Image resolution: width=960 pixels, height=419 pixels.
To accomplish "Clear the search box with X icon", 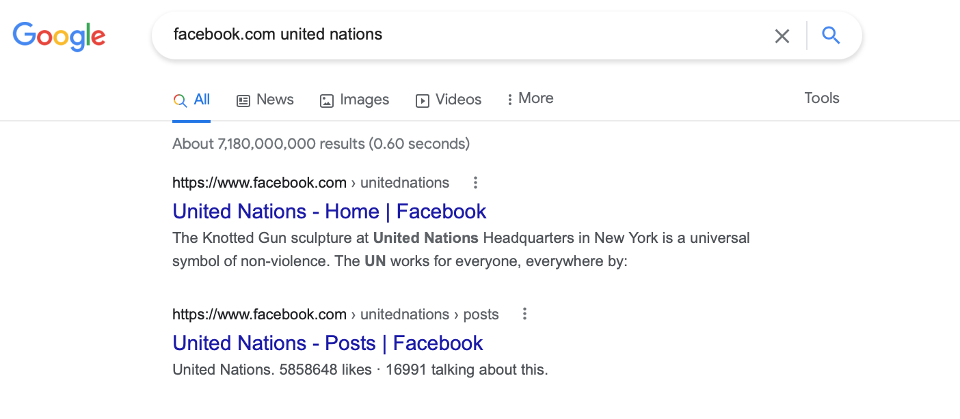I will (x=782, y=35).
